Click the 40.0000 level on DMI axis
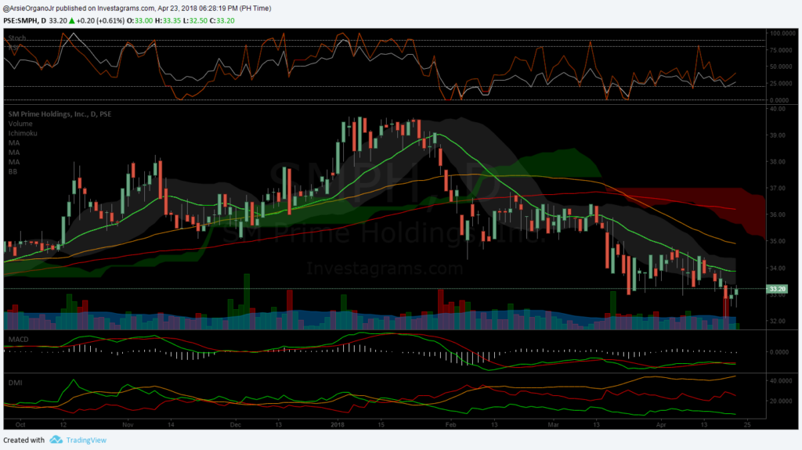This screenshot has width=802, height=450. point(782,381)
